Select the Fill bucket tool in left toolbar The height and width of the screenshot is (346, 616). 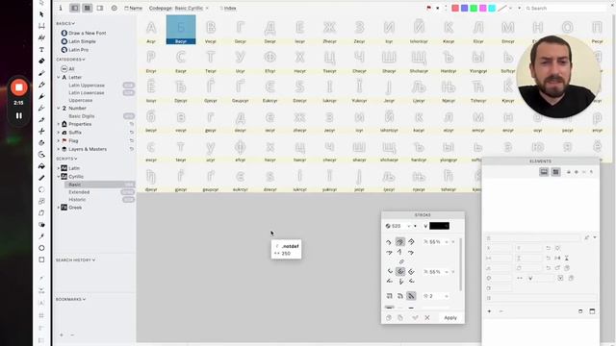click(x=41, y=166)
